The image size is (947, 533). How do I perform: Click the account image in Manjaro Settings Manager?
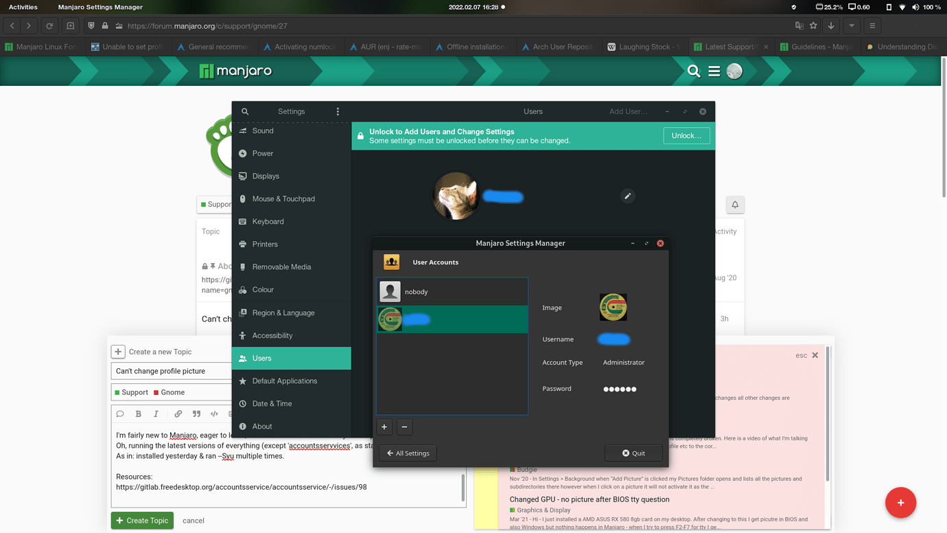click(x=613, y=307)
